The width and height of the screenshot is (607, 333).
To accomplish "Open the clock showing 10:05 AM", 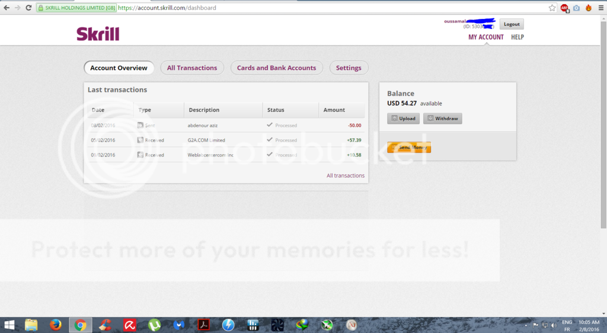I will pos(589,326).
